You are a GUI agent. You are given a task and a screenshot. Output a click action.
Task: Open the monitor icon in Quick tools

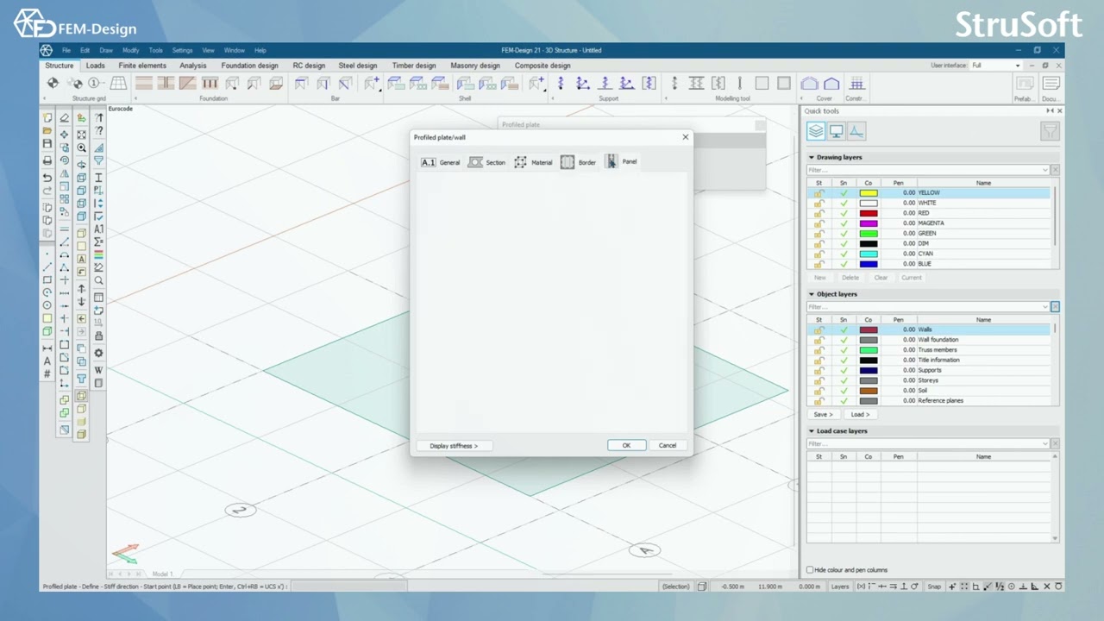click(836, 131)
